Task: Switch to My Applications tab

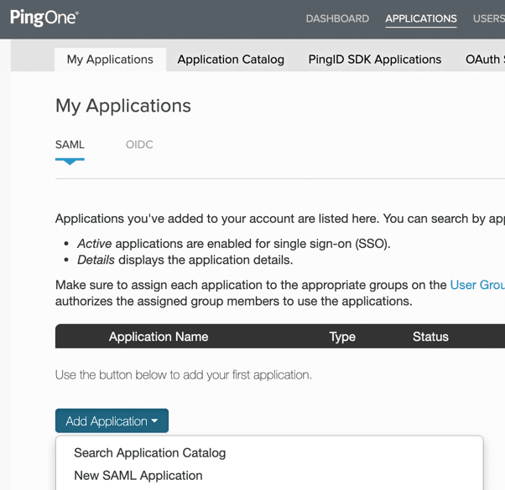Action: 110,59
